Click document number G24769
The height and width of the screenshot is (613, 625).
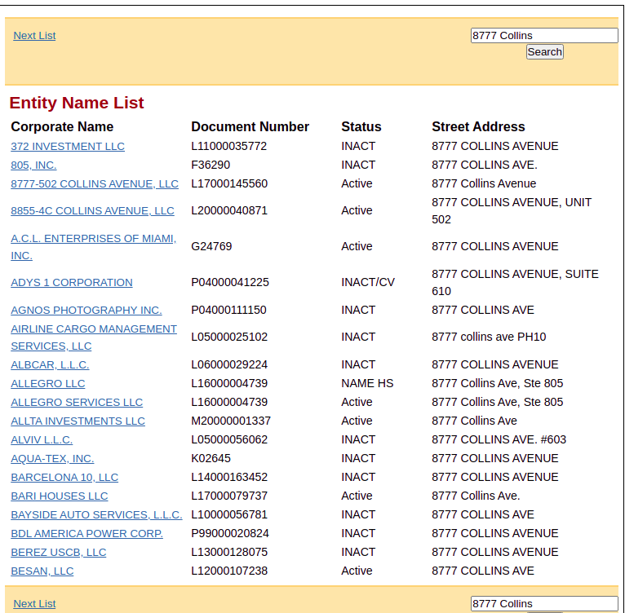click(x=211, y=246)
